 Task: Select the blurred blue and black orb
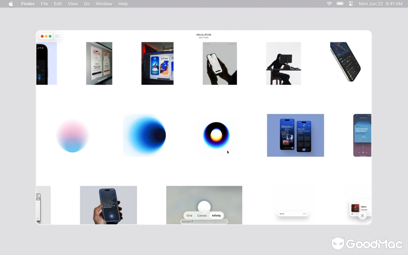click(145, 135)
